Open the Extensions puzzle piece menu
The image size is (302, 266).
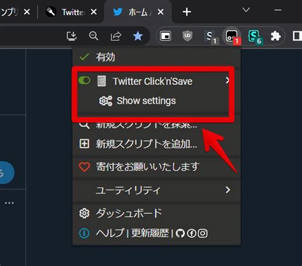click(276, 36)
